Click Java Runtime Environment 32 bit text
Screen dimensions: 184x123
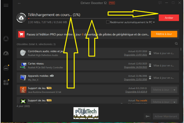click(44, 92)
